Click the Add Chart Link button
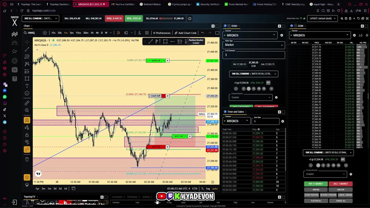Image resolution: width=370 pixels, height=208 pixels. (185, 33)
